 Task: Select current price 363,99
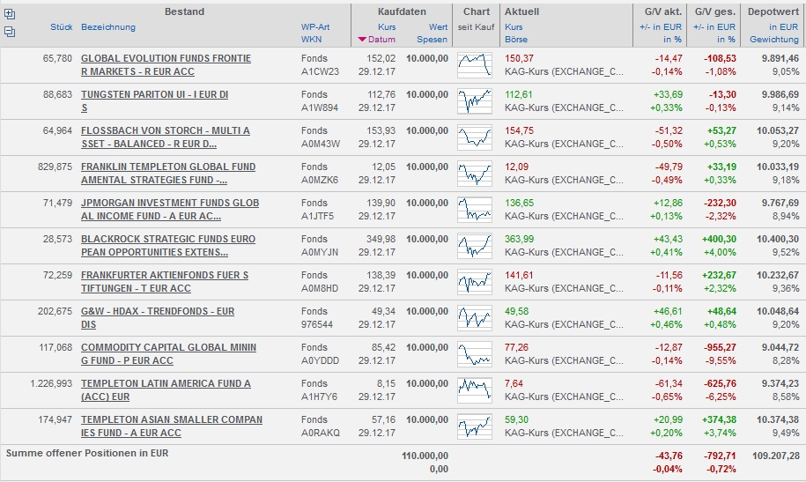coord(519,239)
